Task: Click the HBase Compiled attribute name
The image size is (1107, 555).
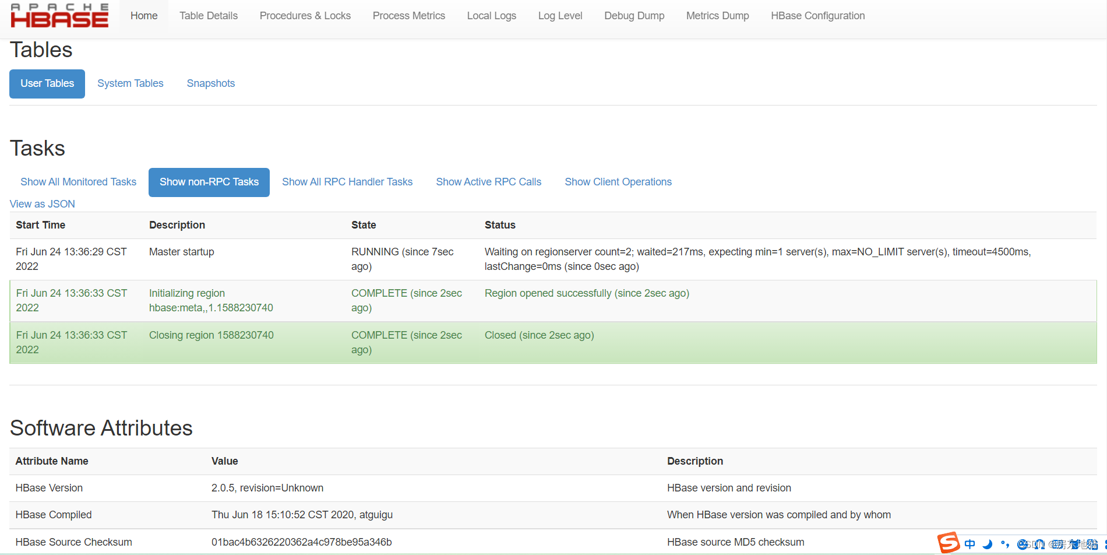Action: (x=54, y=515)
